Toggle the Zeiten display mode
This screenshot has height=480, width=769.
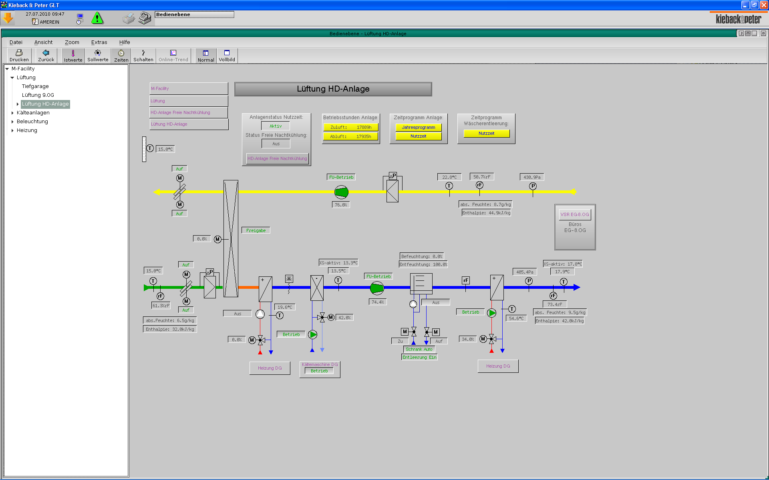(121, 56)
